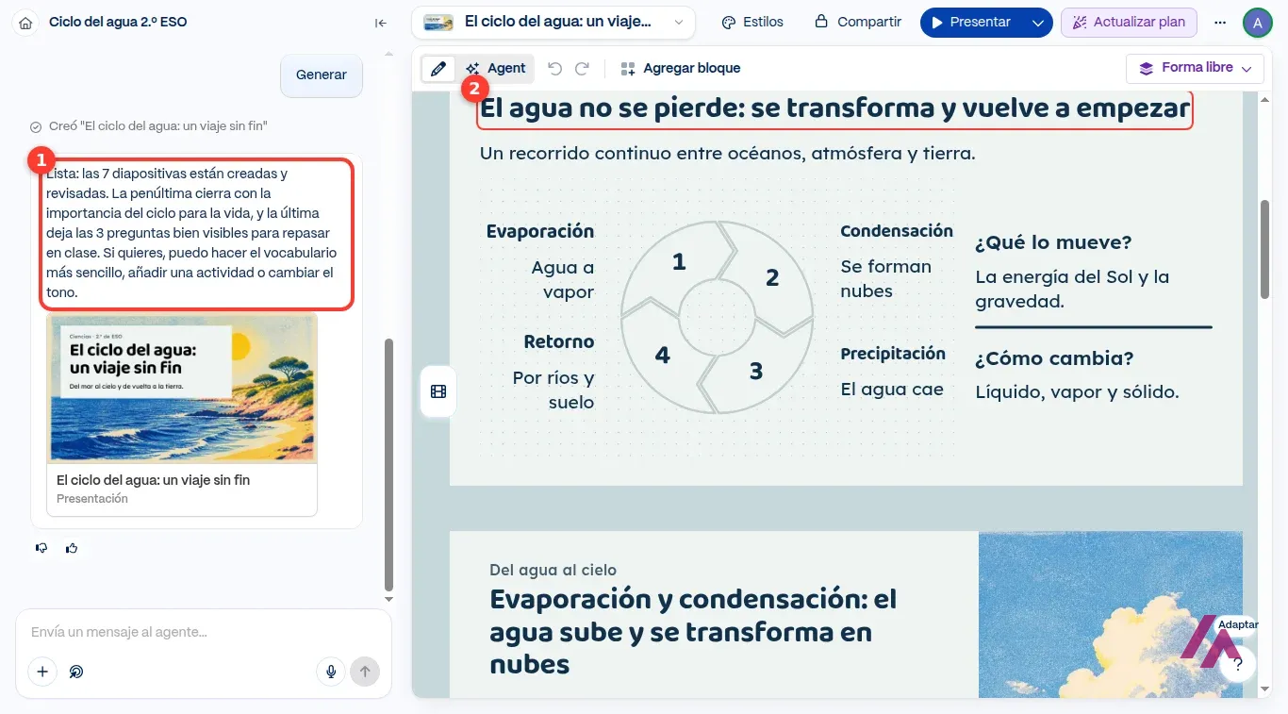Click the Agua a vapor text
Image resolution: width=1288 pixels, height=714 pixels.
[x=562, y=279]
